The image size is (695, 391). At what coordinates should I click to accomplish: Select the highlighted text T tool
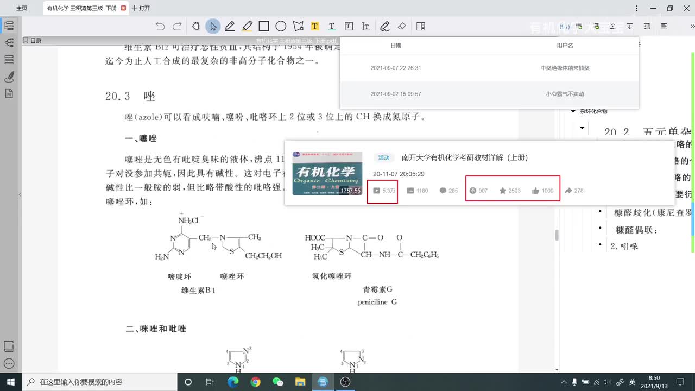[x=314, y=26]
